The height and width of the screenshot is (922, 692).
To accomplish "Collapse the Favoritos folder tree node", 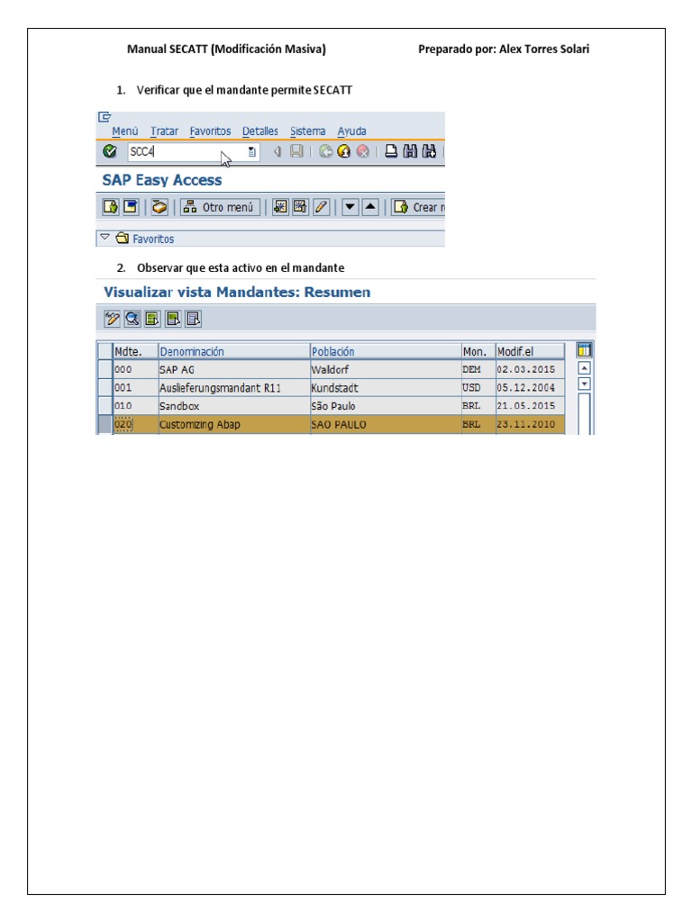I will click(105, 238).
